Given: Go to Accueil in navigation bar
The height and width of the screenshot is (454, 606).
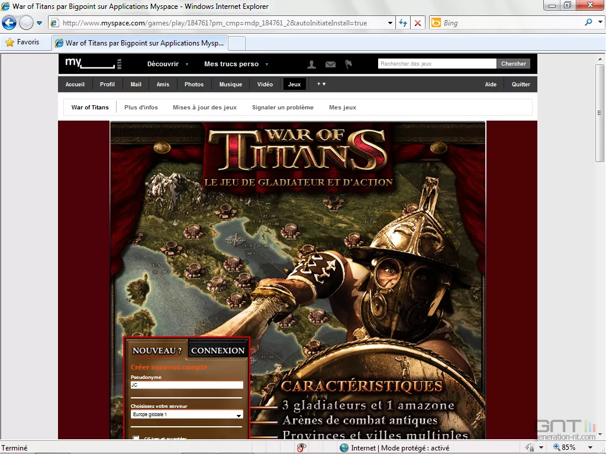Looking at the screenshot, I should (x=75, y=84).
